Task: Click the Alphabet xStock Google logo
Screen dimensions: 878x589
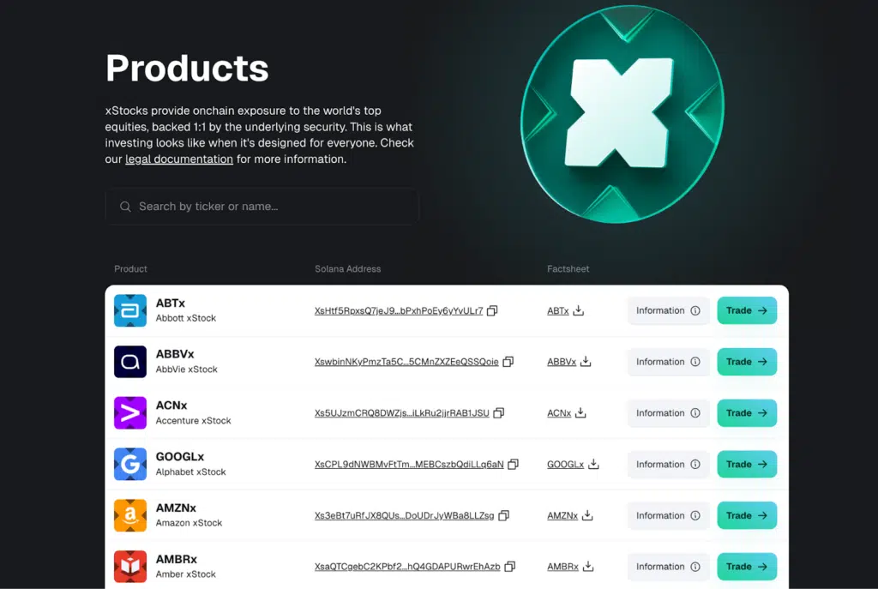Action: [x=130, y=464]
